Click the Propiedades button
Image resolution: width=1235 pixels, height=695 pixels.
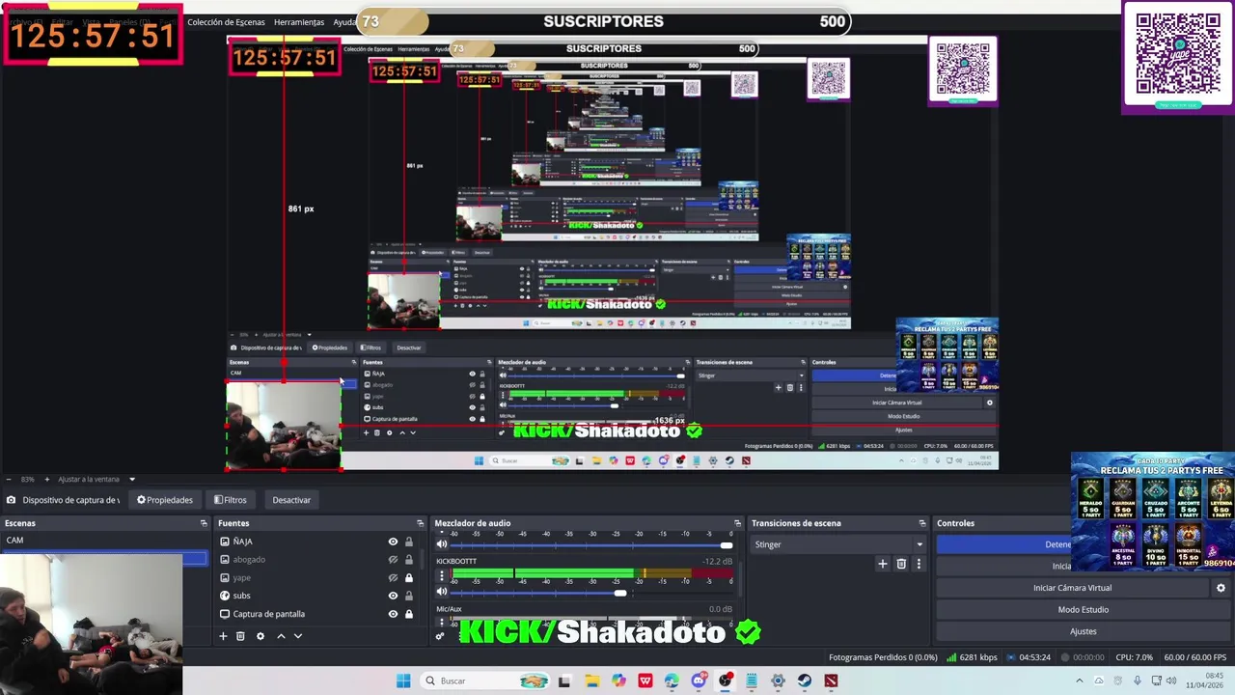pyautogui.click(x=165, y=500)
